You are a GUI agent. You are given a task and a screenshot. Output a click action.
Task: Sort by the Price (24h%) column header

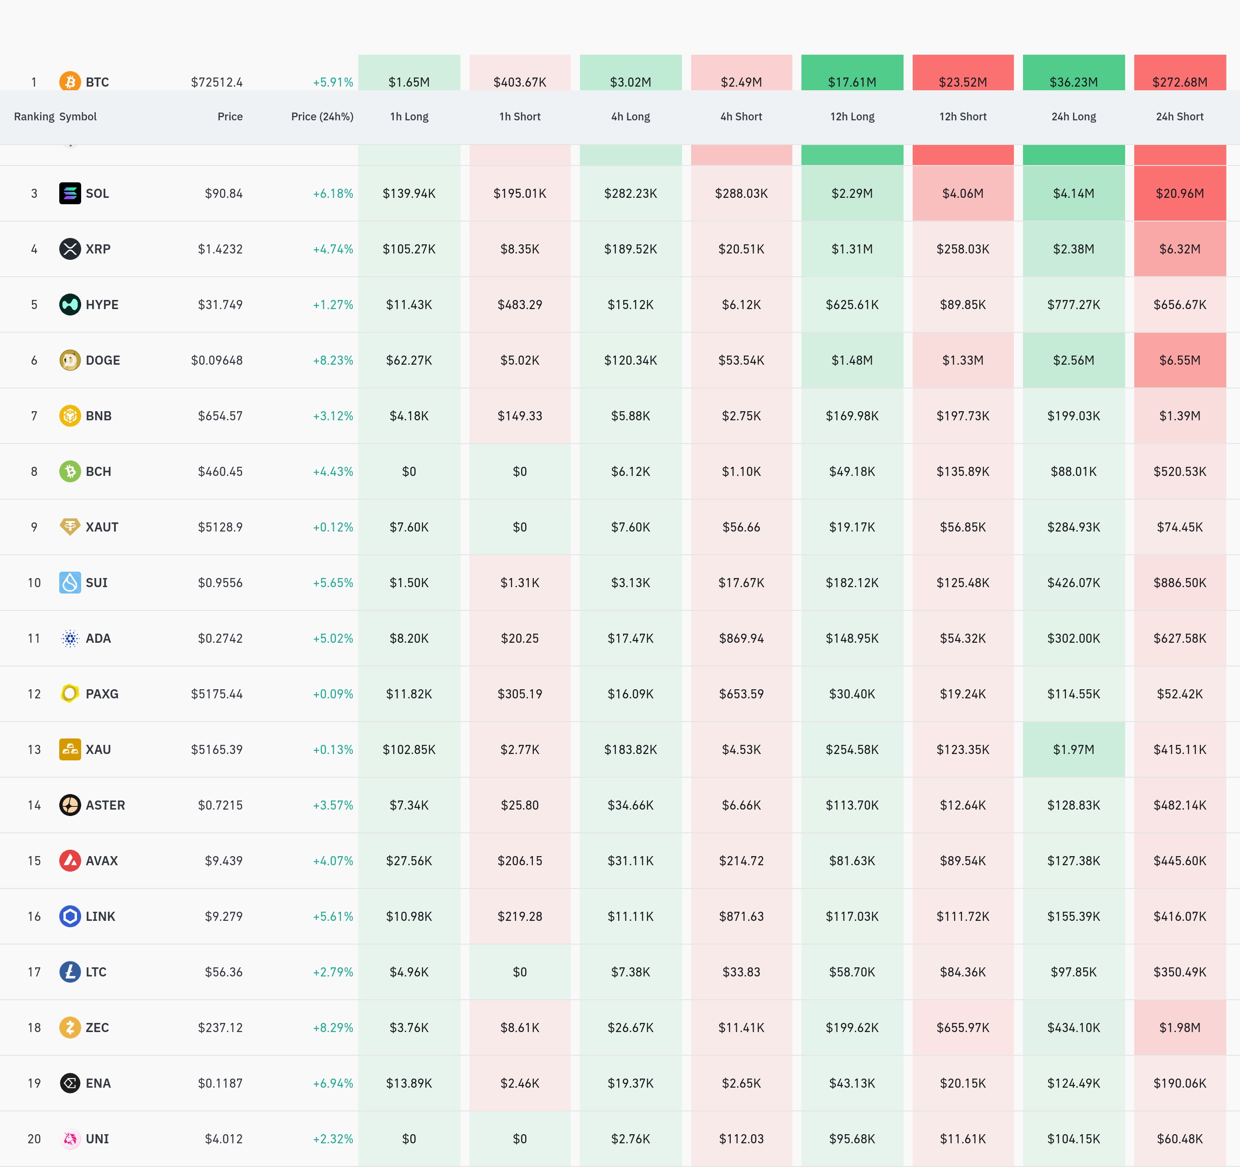[x=322, y=117]
